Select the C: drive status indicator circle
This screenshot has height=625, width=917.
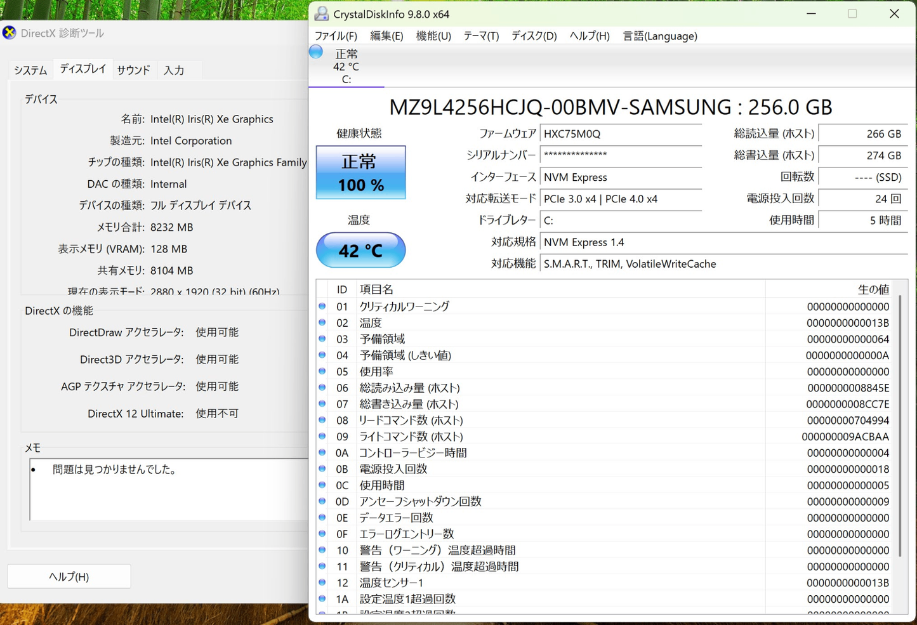316,52
